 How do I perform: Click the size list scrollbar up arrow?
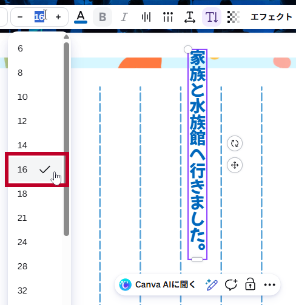tap(66, 37)
